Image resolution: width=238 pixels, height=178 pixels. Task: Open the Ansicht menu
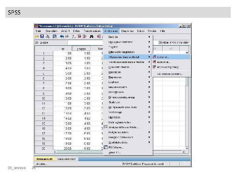click(65, 31)
